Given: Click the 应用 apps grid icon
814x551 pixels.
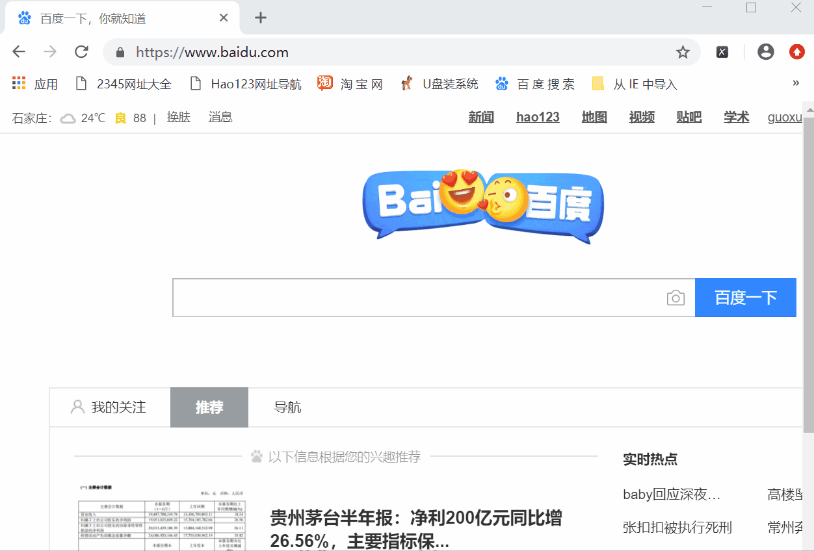Looking at the screenshot, I should click(18, 83).
